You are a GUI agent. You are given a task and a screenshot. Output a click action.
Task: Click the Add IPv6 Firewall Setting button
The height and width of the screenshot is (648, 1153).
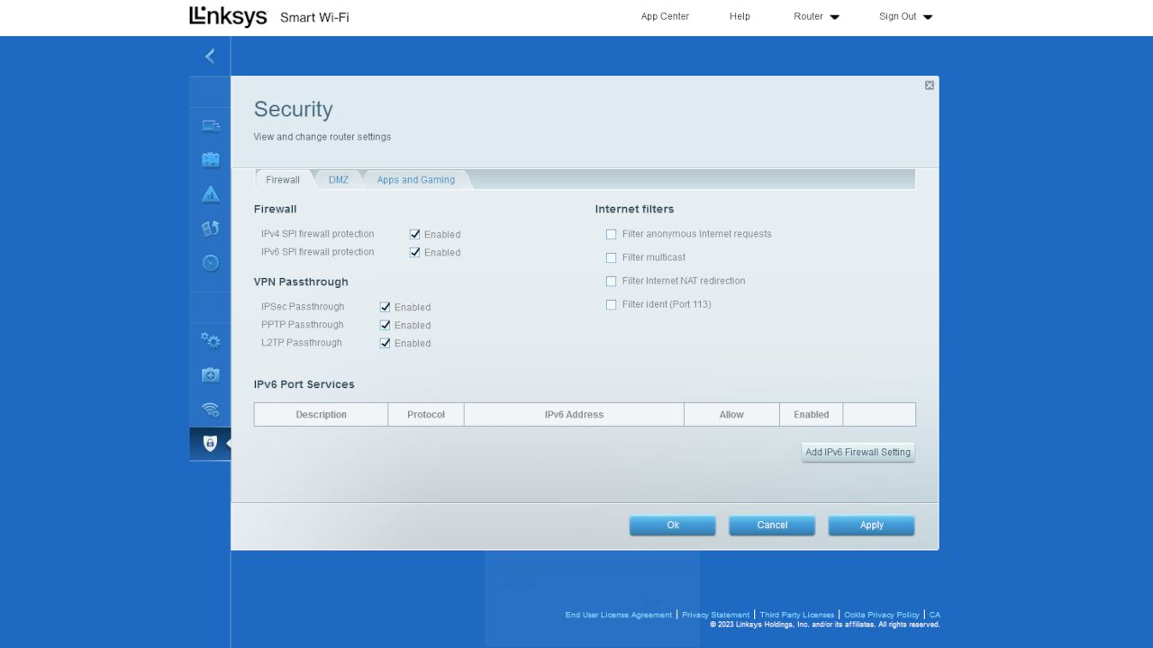coord(858,452)
